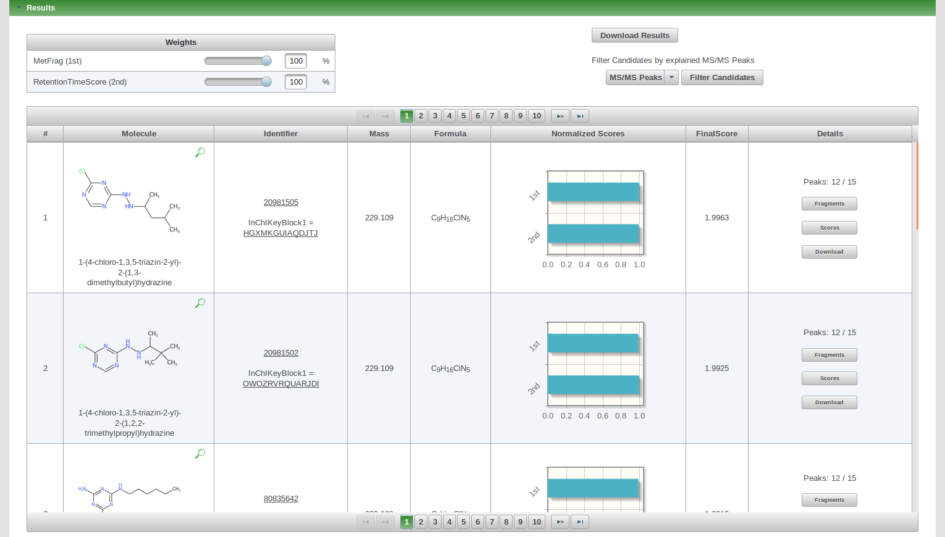
Task: Select page 10 in bottom paginator
Action: pos(536,522)
